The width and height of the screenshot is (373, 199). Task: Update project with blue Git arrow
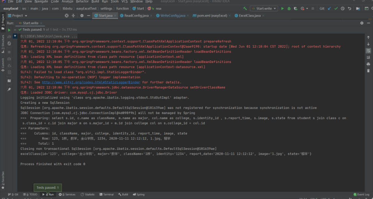coord(329,9)
